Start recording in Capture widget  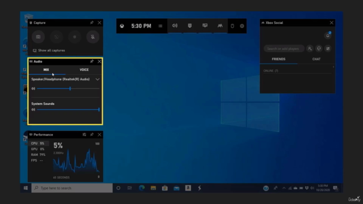74,37
